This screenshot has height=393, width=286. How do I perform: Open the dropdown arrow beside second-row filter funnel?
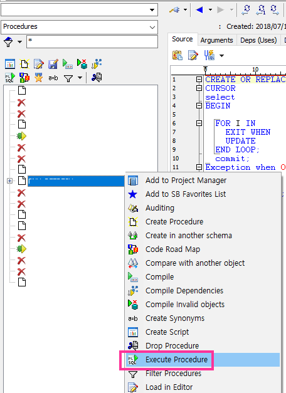[x=80, y=78]
